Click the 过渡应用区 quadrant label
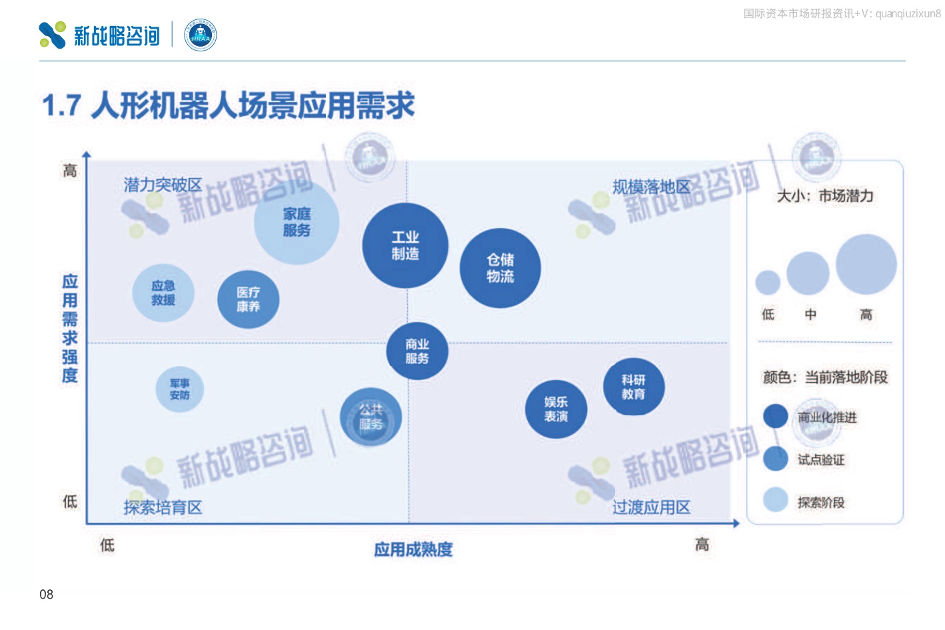The image size is (945, 630). 652,508
